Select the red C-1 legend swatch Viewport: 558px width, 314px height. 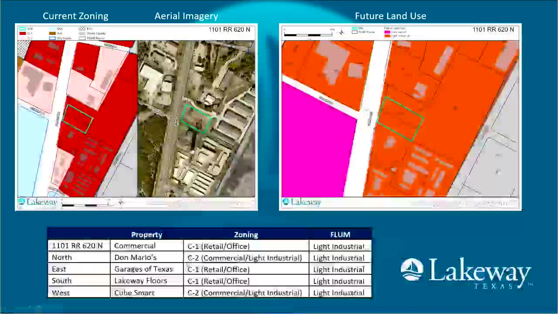tap(22, 33)
